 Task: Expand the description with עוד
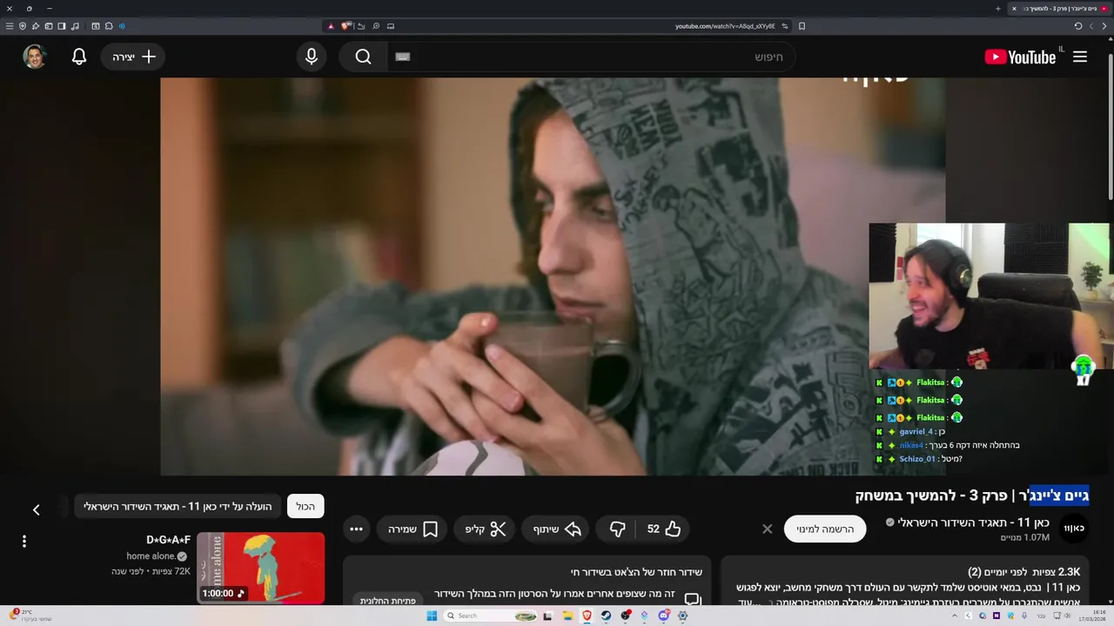click(x=749, y=602)
